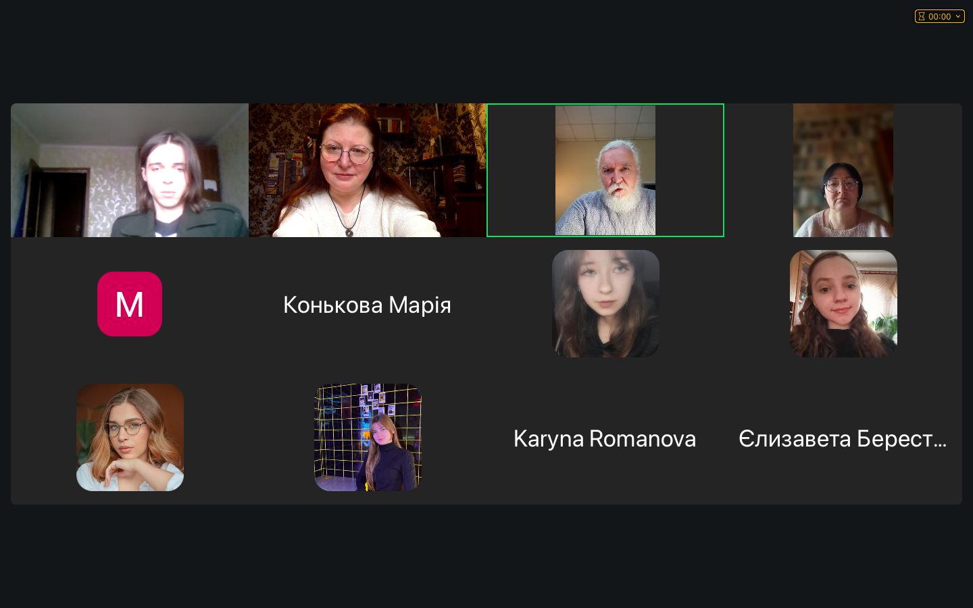Viewport: 973px width, 608px height.
Task: Click the blonde woman with glasses avatar
Action: click(x=130, y=438)
